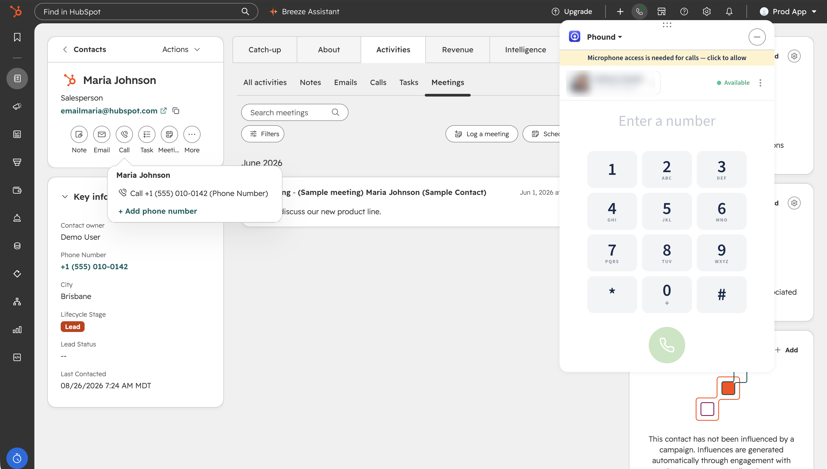Open the Reporting bar chart sidebar icon

17,330
